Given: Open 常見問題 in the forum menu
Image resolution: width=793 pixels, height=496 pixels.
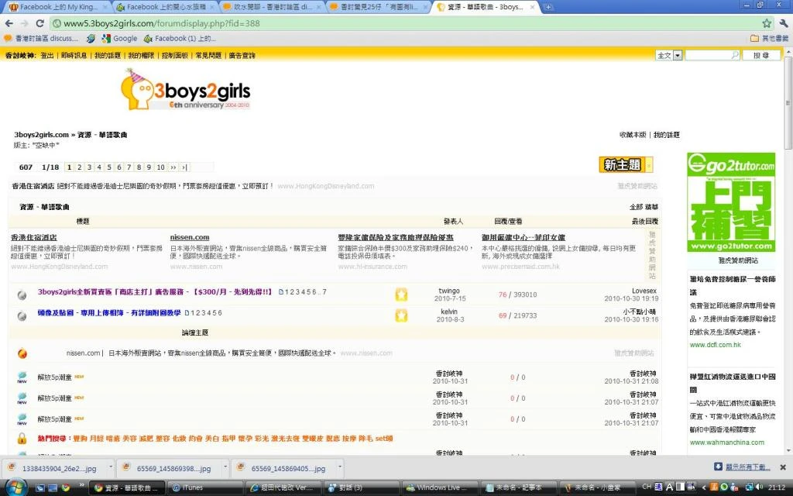Looking at the screenshot, I should pyautogui.click(x=208, y=55).
